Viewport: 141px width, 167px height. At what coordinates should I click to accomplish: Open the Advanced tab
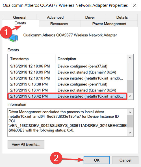[55, 17]
